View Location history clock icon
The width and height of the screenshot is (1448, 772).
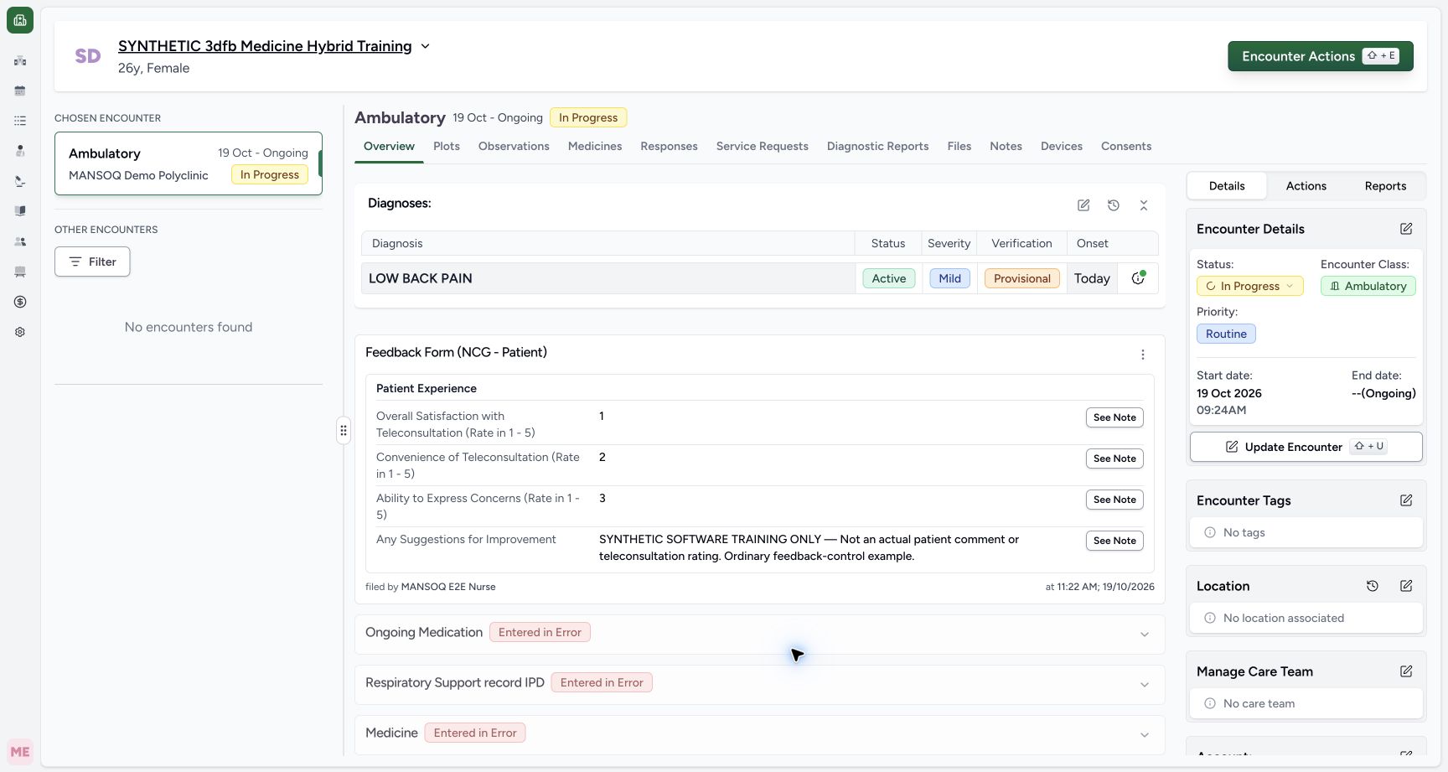[1373, 586]
